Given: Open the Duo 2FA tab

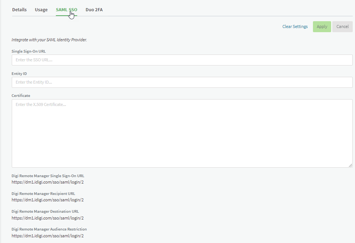Looking at the screenshot, I should [94, 10].
